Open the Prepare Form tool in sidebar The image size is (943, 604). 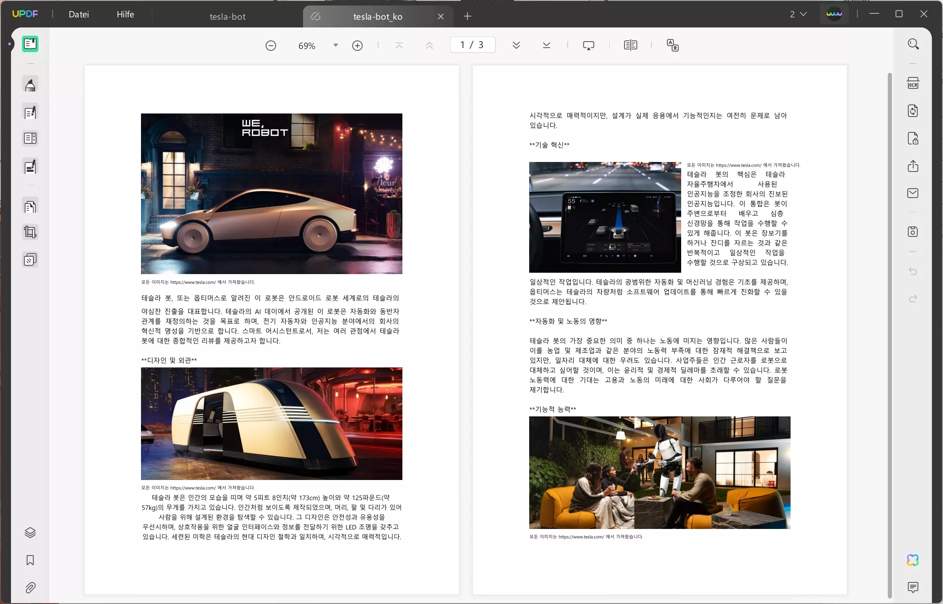tap(30, 138)
